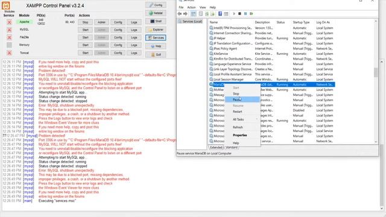Go forward in the Services toolbar

tap(185, 14)
